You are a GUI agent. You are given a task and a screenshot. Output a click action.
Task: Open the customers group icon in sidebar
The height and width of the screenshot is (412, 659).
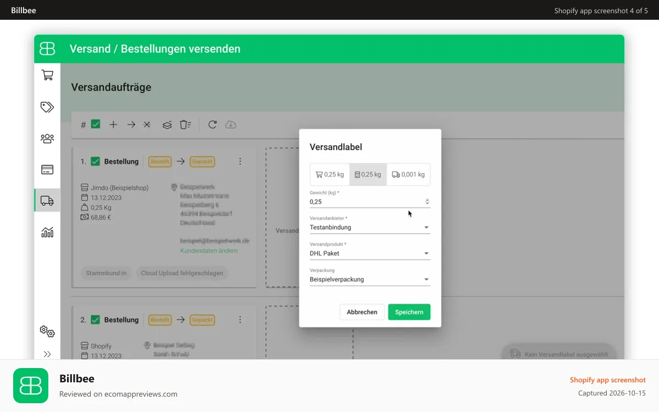click(47, 138)
